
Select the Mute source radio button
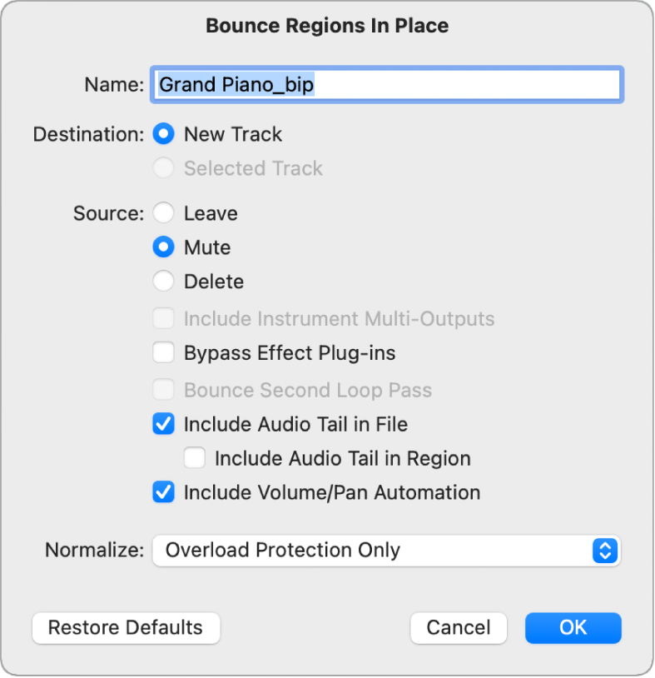pyautogui.click(x=164, y=247)
